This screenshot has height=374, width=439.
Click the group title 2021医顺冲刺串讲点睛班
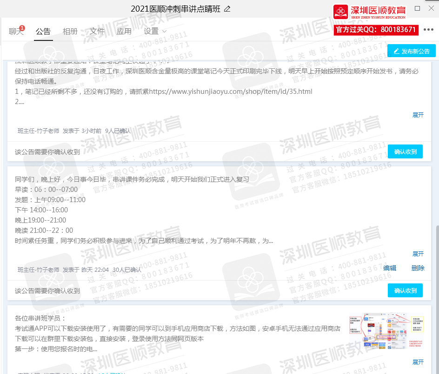(175, 9)
